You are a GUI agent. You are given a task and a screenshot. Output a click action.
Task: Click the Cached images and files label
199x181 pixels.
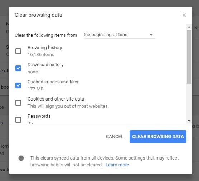(x=53, y=82)
